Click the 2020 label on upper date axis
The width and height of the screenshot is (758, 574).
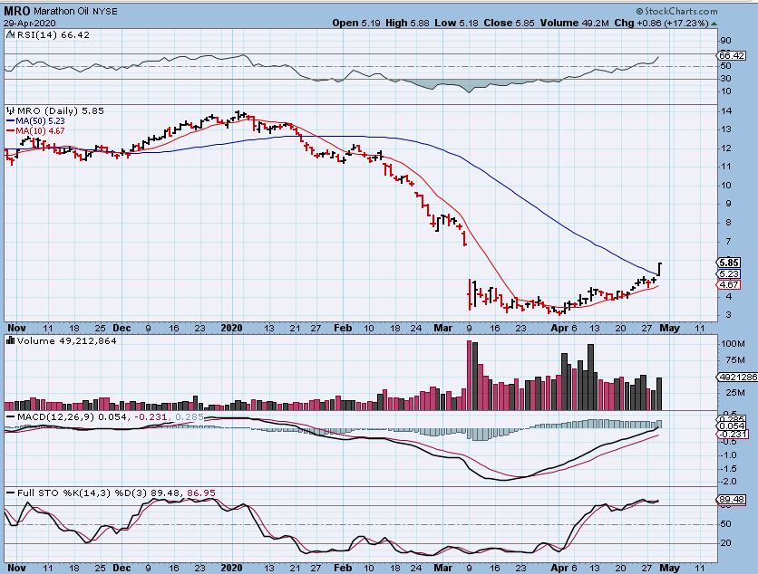[231, 328]
